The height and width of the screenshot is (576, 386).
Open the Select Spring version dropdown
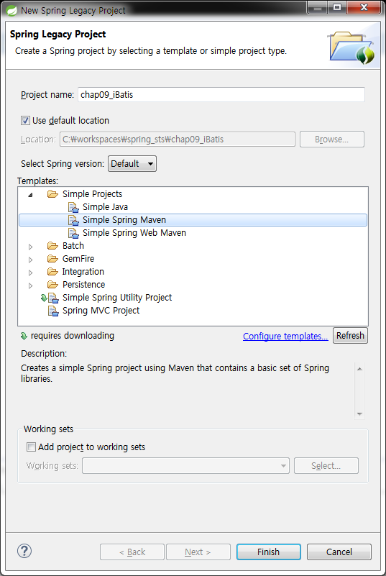click(132, 164)
